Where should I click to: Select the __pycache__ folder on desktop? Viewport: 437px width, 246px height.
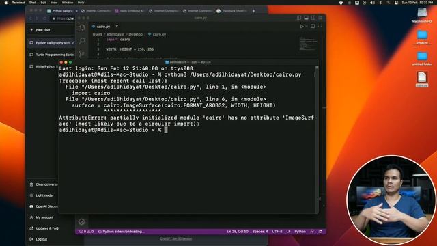click(x=422, y=38)
